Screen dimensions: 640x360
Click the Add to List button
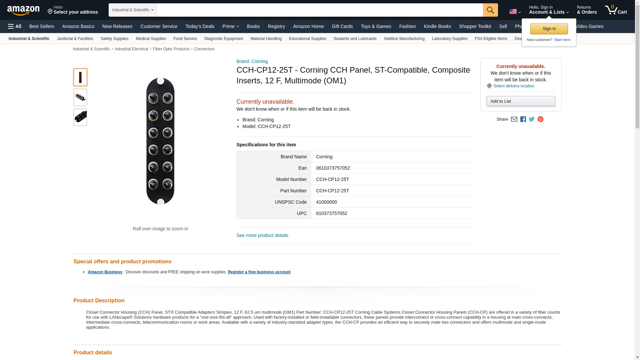point(521,101)
